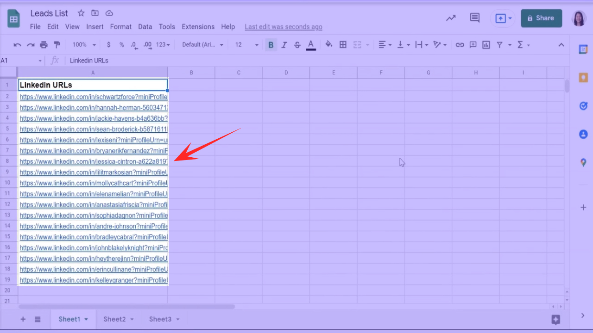Insert comment icon in toolbar
Viewport: 593px width, 333px height.
473,45
